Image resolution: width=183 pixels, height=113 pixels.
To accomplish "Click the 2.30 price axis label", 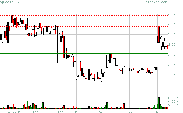I will 172,55.
